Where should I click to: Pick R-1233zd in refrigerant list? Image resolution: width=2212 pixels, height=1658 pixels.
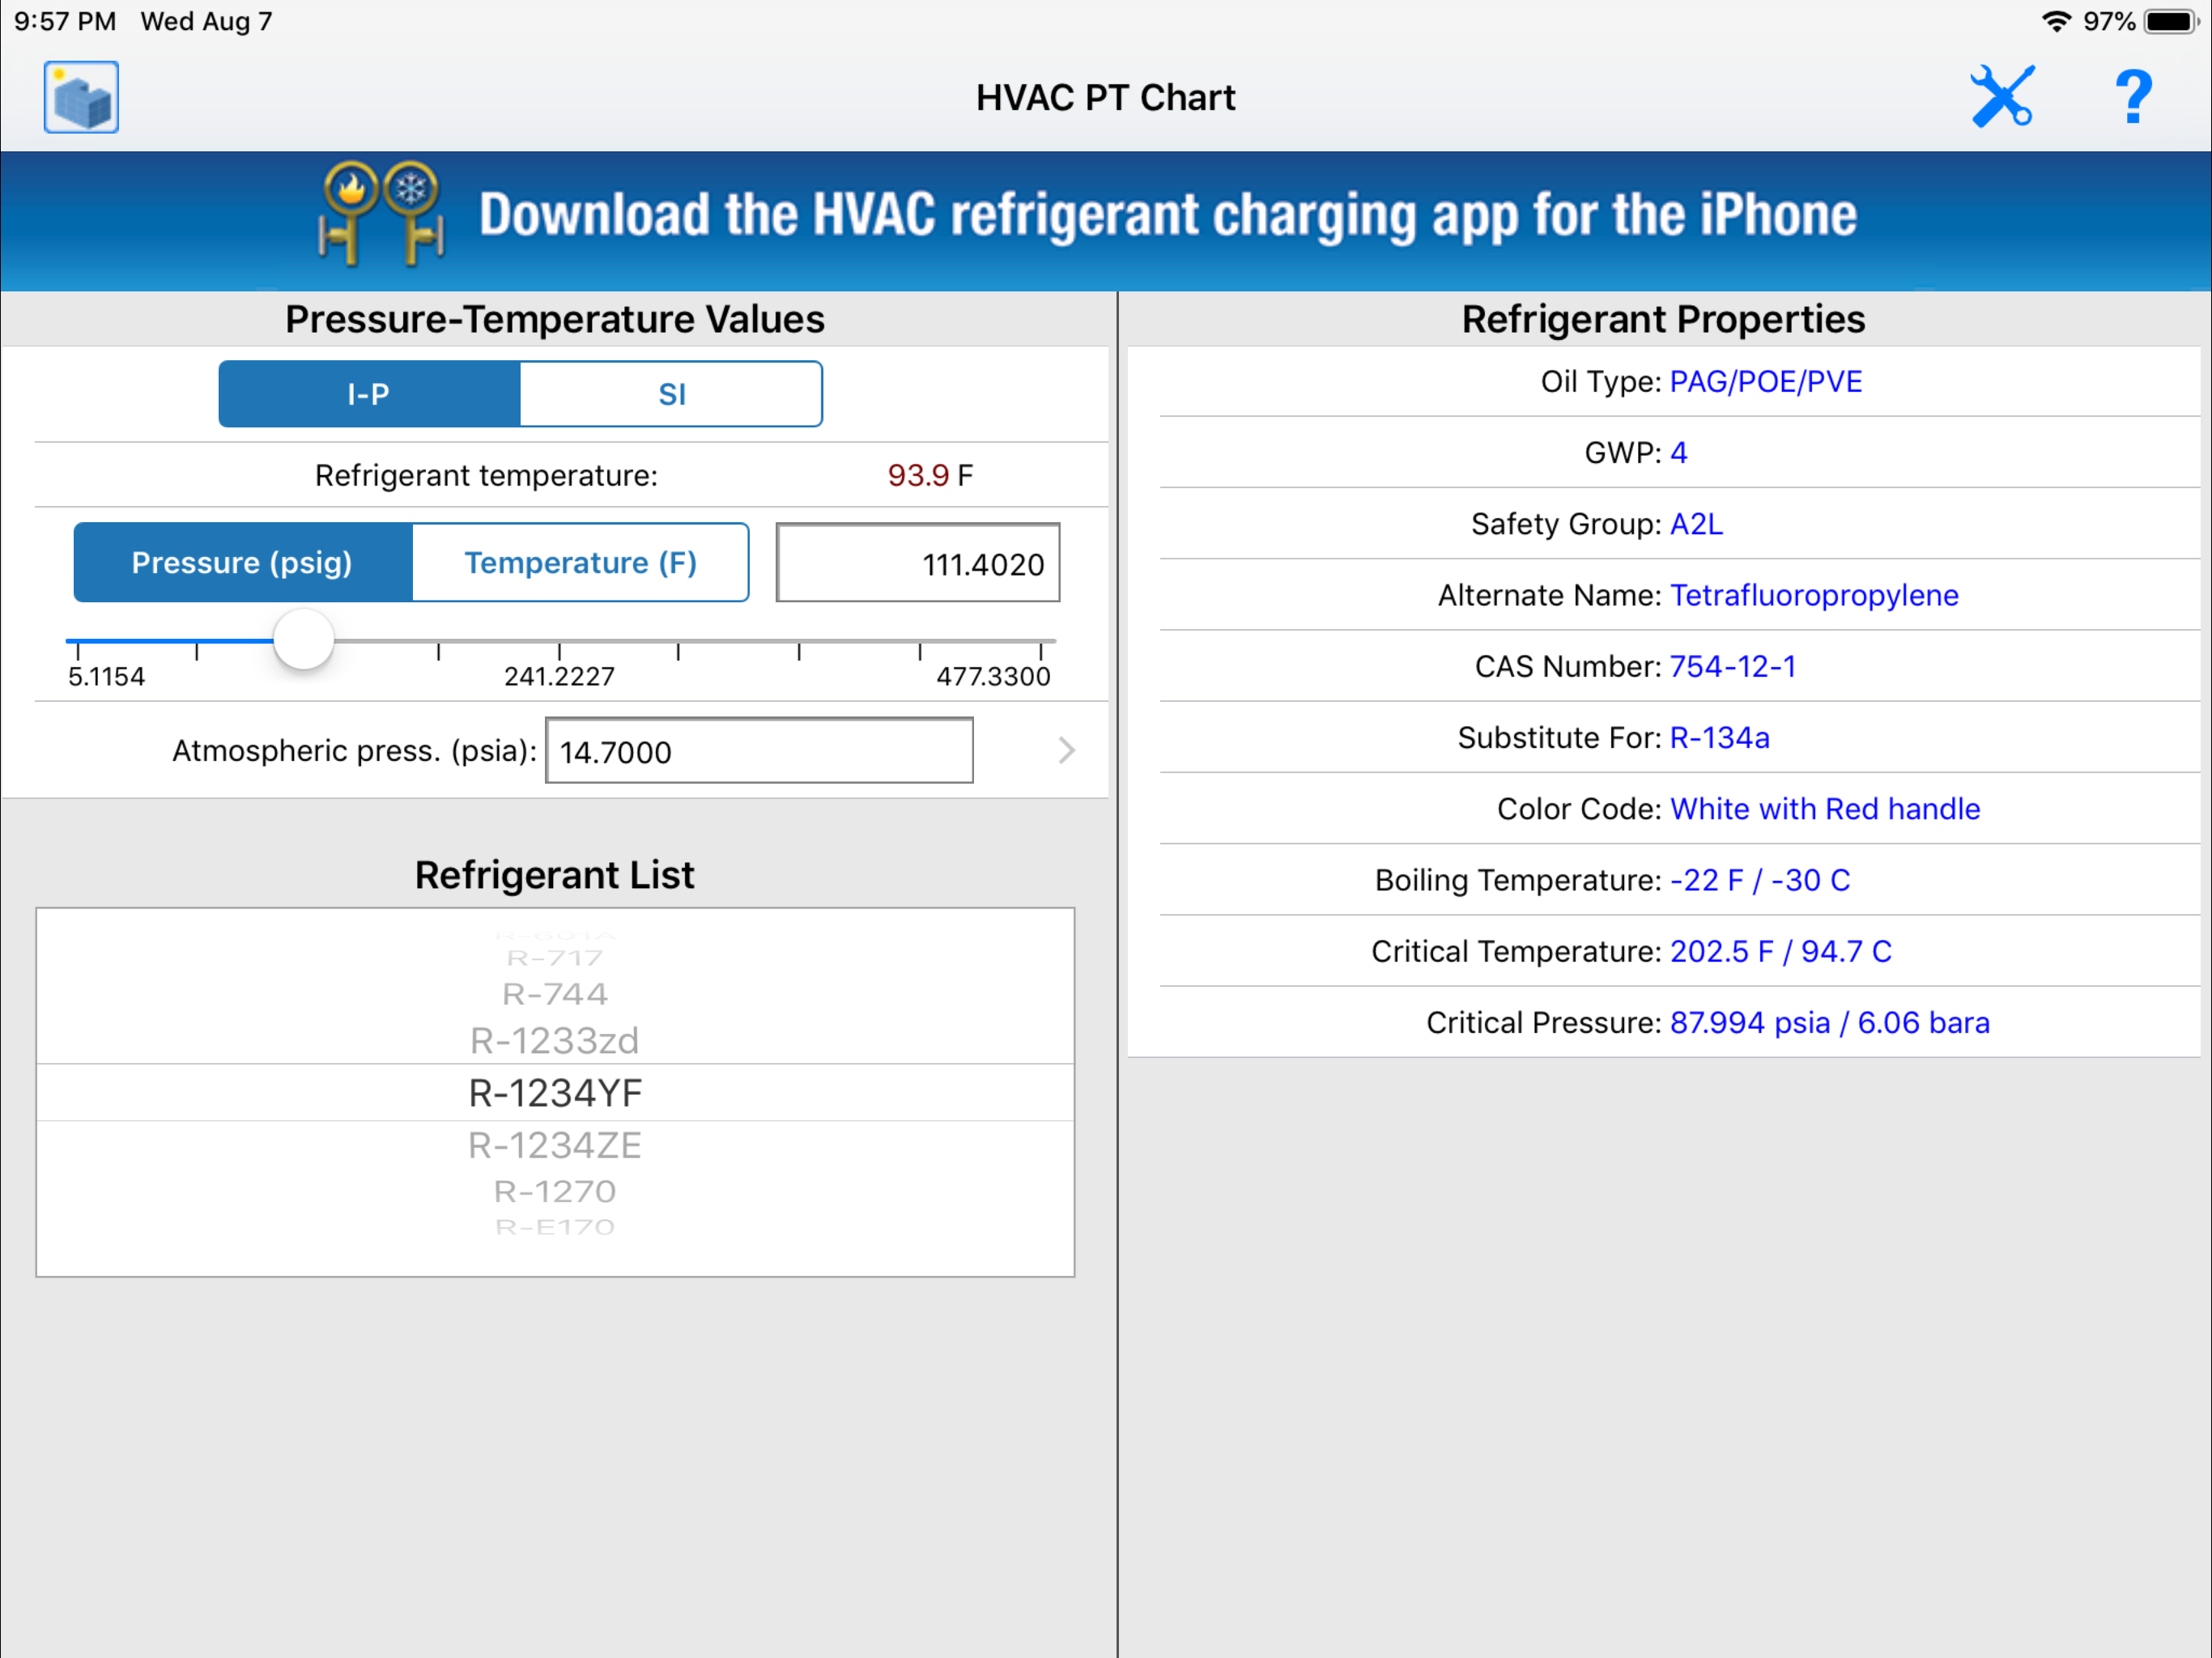(555, 1040)
